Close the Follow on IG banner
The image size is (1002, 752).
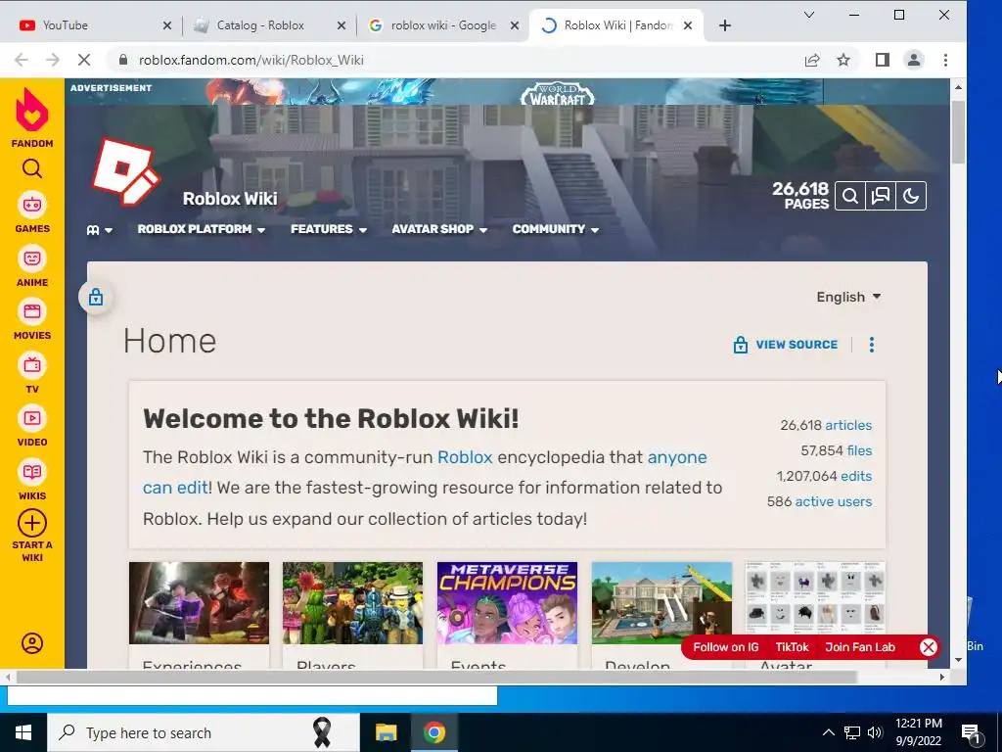pyautogui.click(x=928, y=647)
